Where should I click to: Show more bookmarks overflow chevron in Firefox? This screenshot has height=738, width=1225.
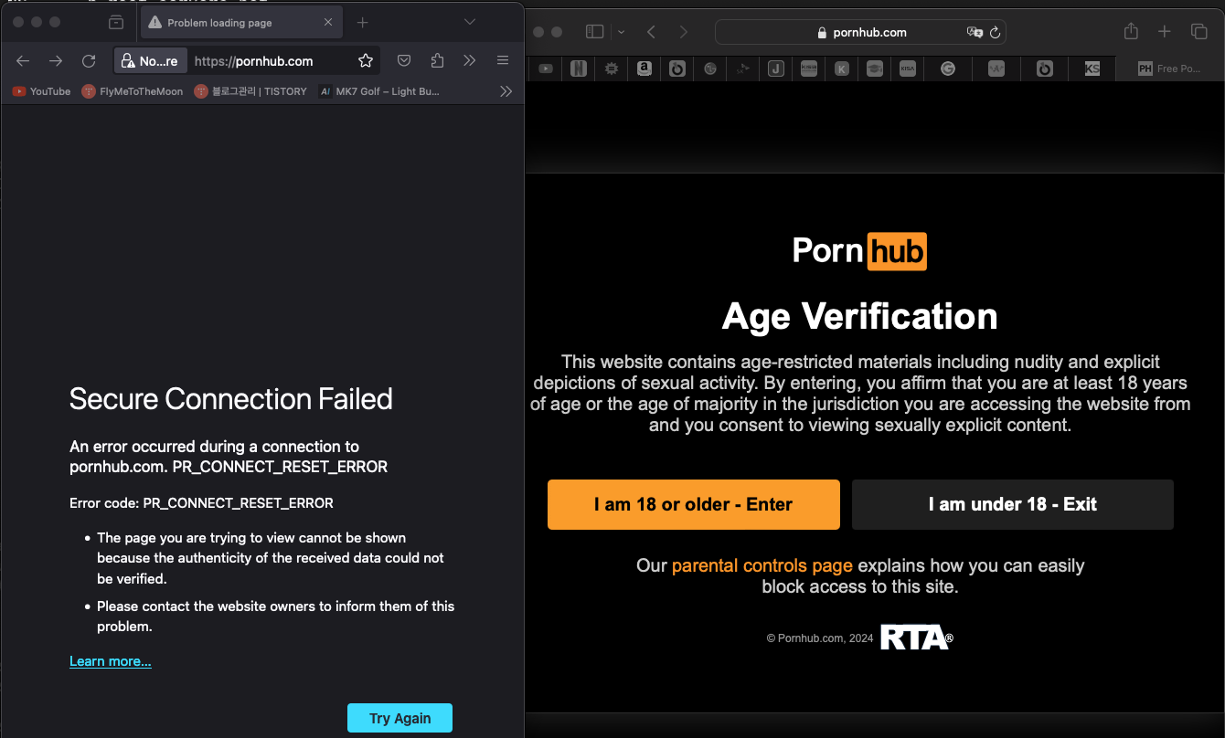506,91
